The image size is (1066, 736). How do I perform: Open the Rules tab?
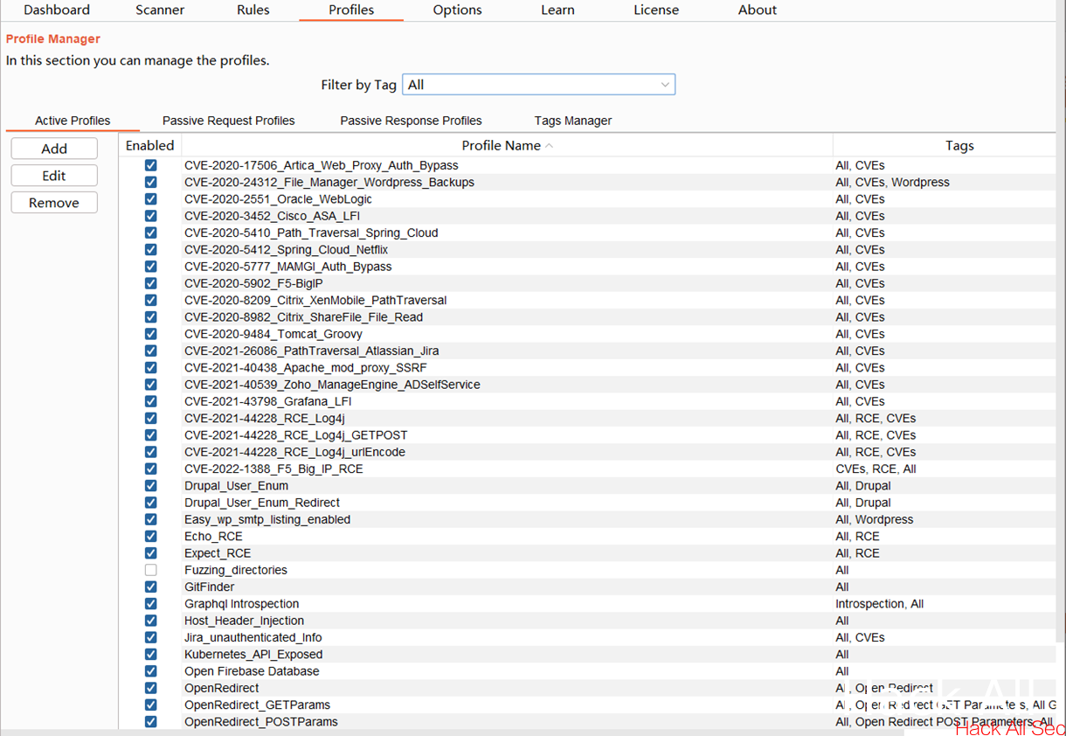(253, 10)
